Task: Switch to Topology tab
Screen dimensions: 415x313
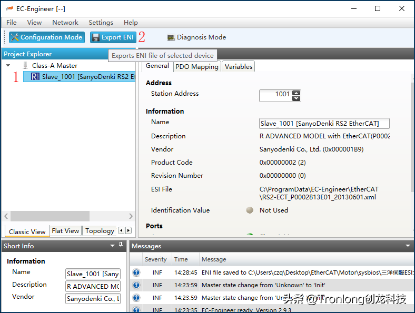Action: click(x=100, y=231)
